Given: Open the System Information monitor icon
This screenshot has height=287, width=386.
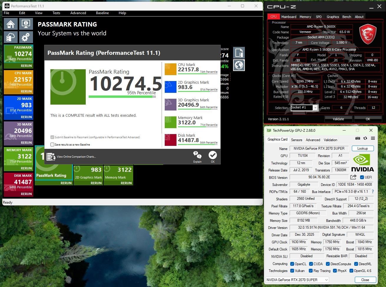Looking at the screenshot, I should tap(26, 24).
